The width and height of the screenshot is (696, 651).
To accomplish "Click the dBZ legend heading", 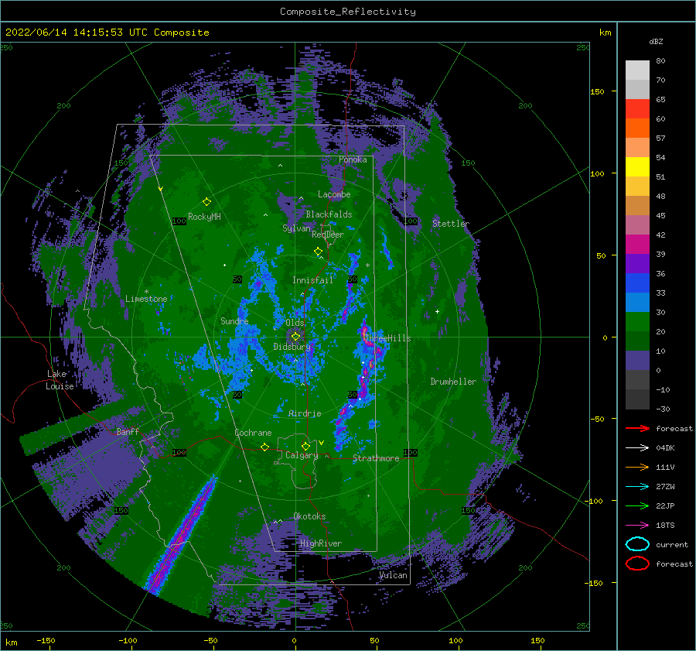I will tap(656, 41).
